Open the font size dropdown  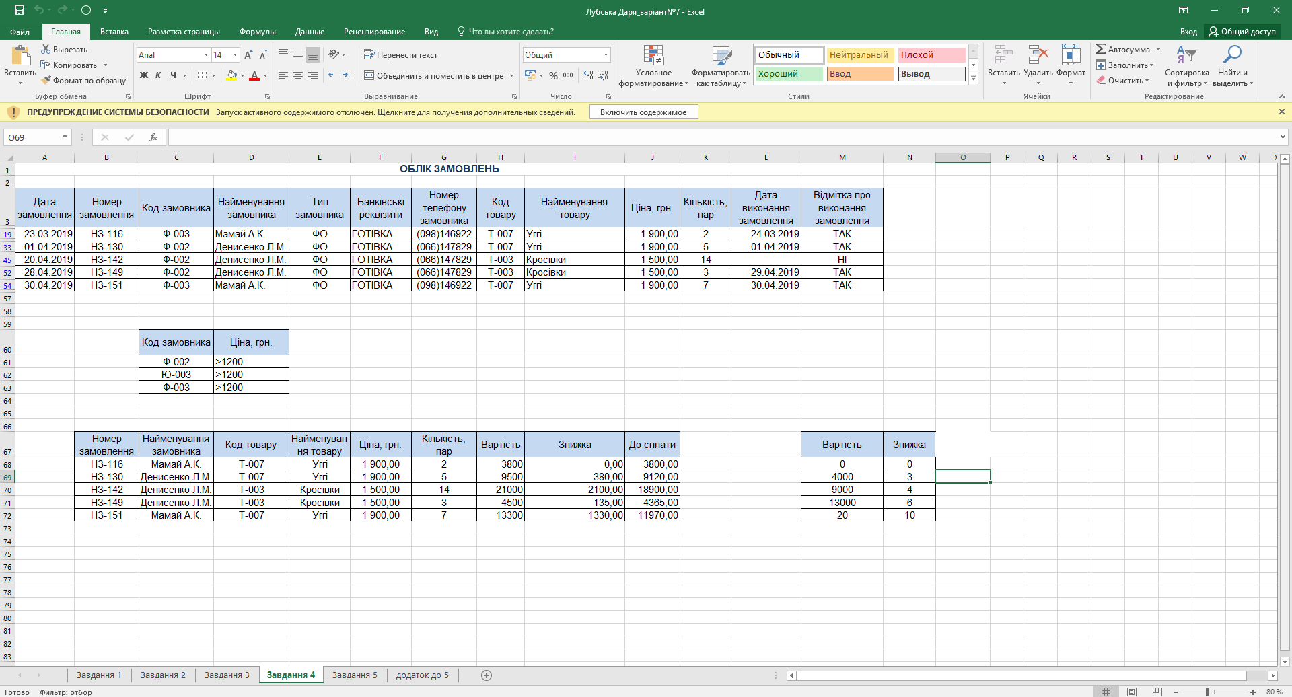tap(235, 54)
